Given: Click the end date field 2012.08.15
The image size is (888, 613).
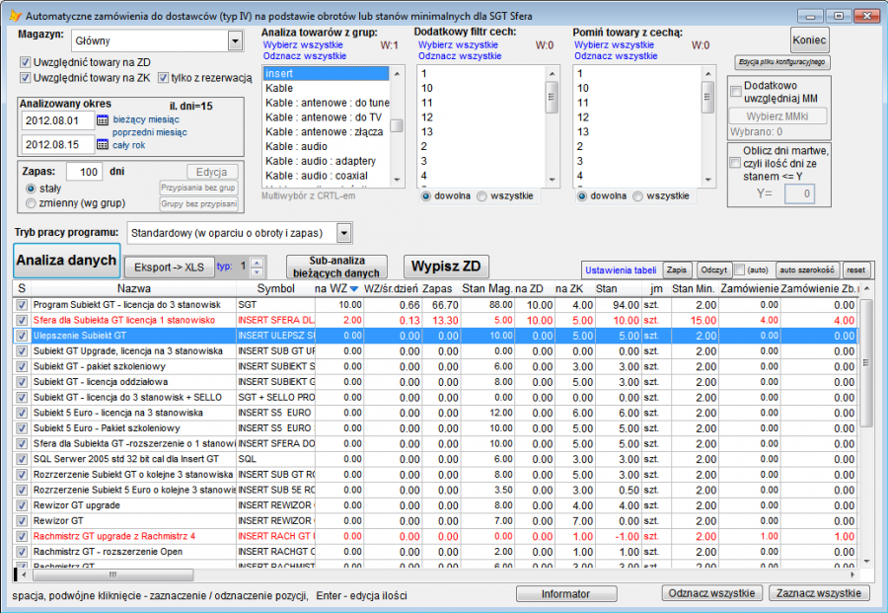Looking at the screenshot, I should [x=58, y=144].
